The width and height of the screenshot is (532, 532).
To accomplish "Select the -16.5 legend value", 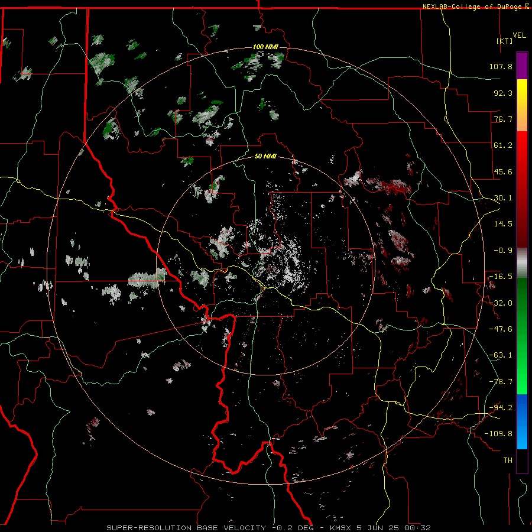I will [501, 277].
